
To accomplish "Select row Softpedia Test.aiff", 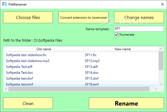I will click(x=81, y=67).
